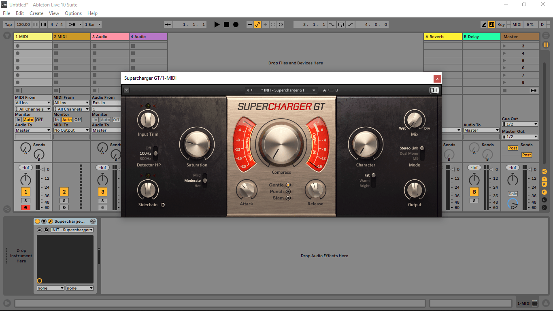
Task: Toggle the MIDI Arrangement Overdub plus button
Action: 250,25
